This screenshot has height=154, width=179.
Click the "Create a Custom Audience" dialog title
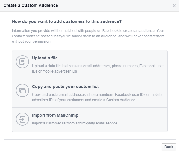(x=31, y=5)
